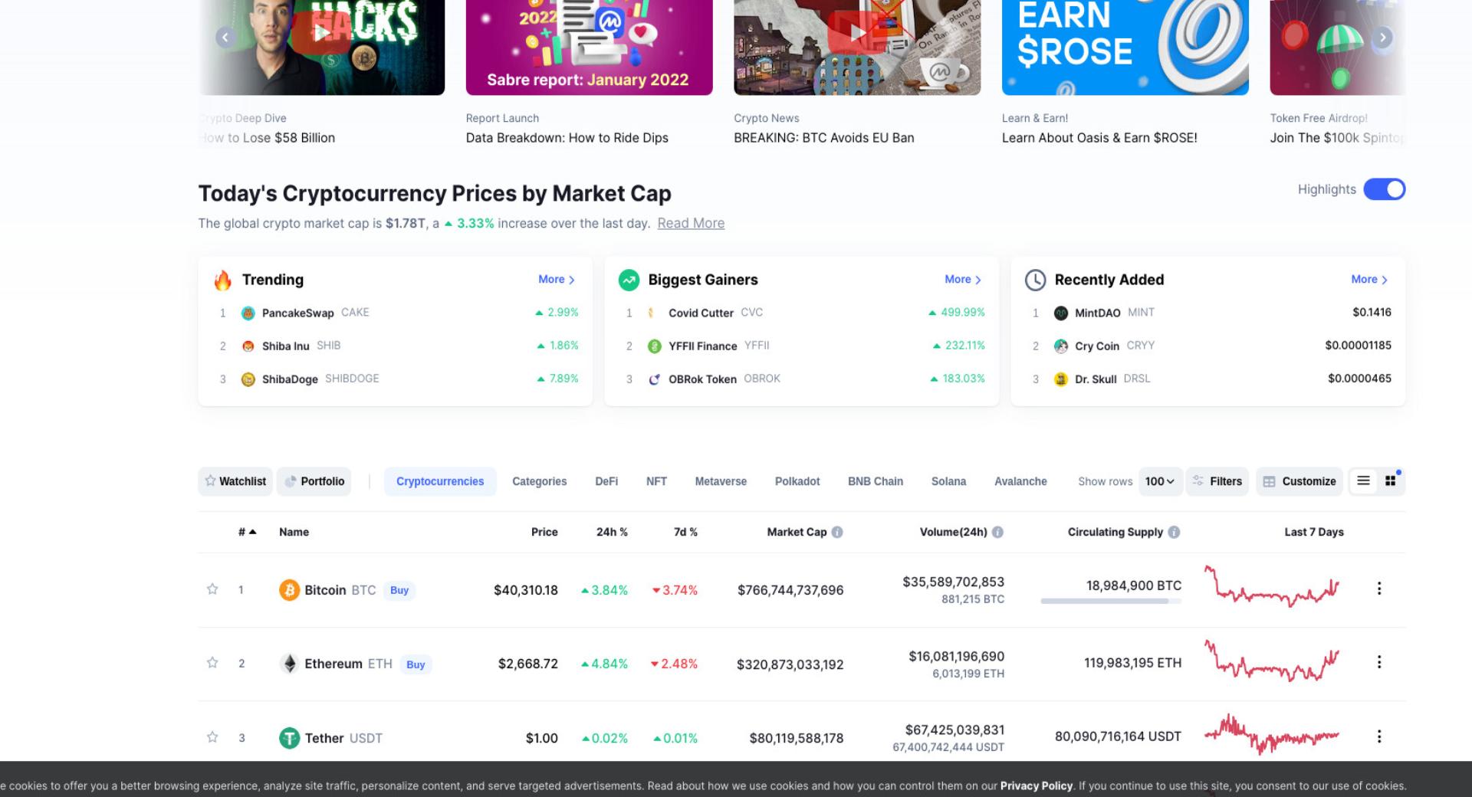
Task: Click the Ethereum Buy button
Action: (416, 664)
